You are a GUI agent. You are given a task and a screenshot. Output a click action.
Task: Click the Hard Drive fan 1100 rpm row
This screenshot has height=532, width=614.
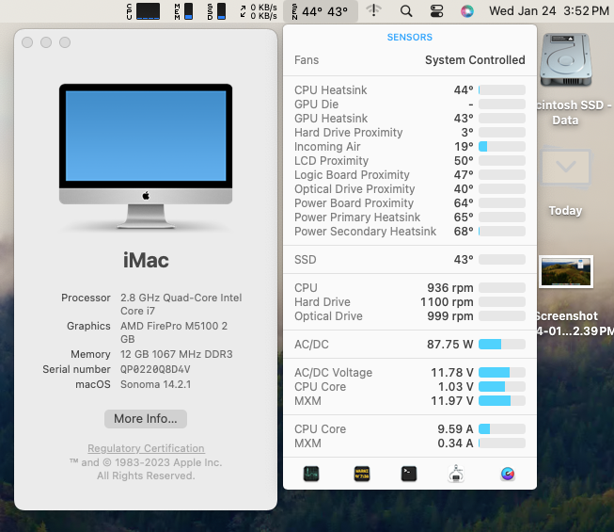pos(410,302)
